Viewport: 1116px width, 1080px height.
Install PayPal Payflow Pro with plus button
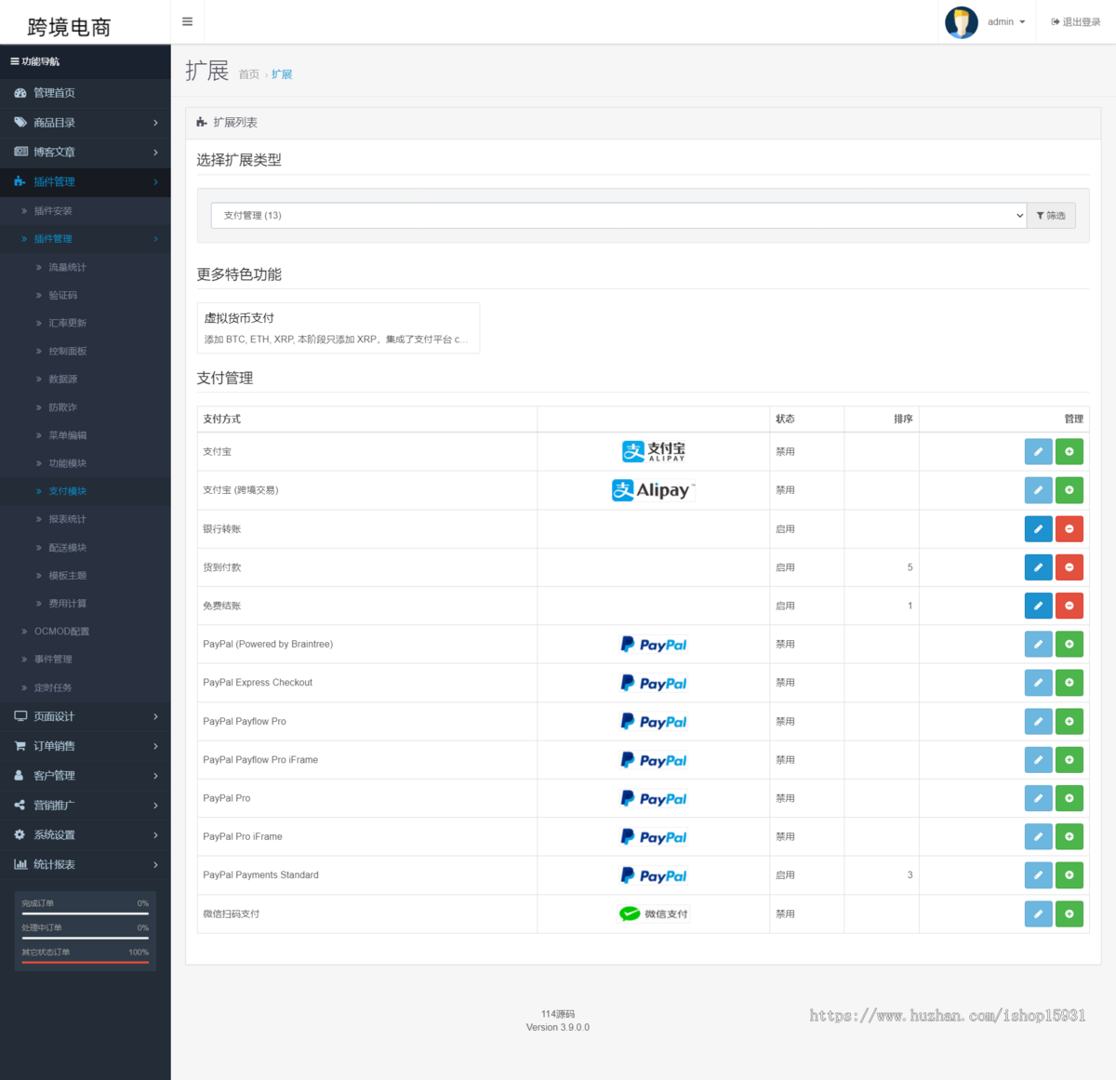(x=1069, y=721)
